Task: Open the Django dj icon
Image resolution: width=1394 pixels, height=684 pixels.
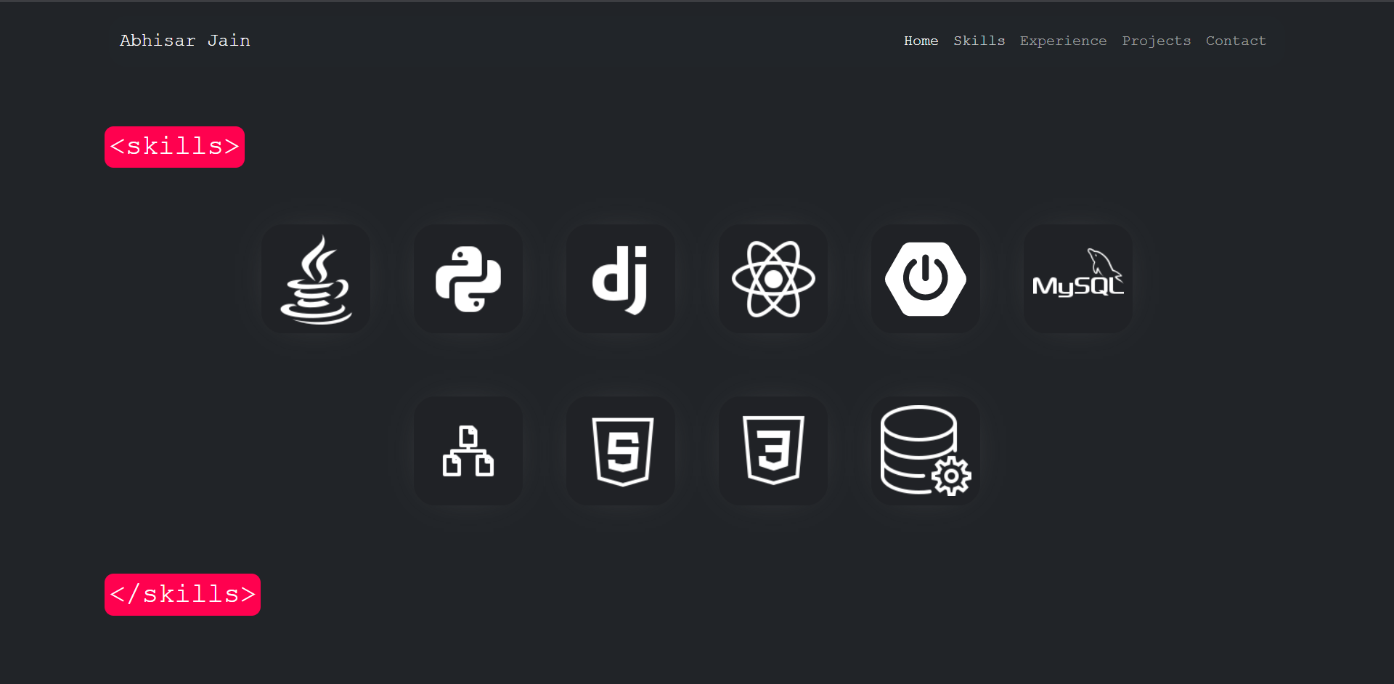Action: click(x=621, y=279)
